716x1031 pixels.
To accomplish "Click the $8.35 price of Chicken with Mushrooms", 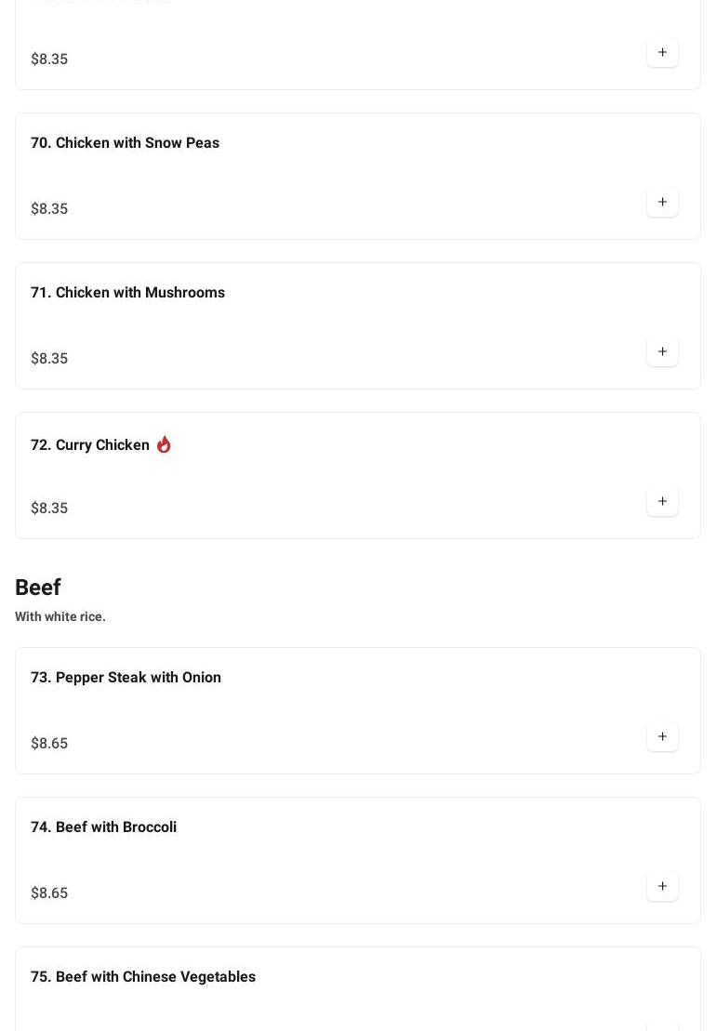I will [x=49, y=358].
